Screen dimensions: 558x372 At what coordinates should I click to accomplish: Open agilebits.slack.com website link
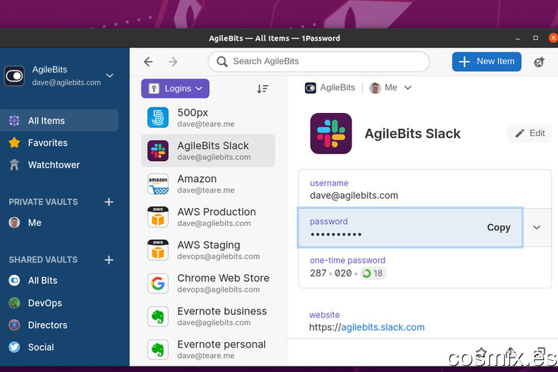pyautogui.click(x=382, y=327)
